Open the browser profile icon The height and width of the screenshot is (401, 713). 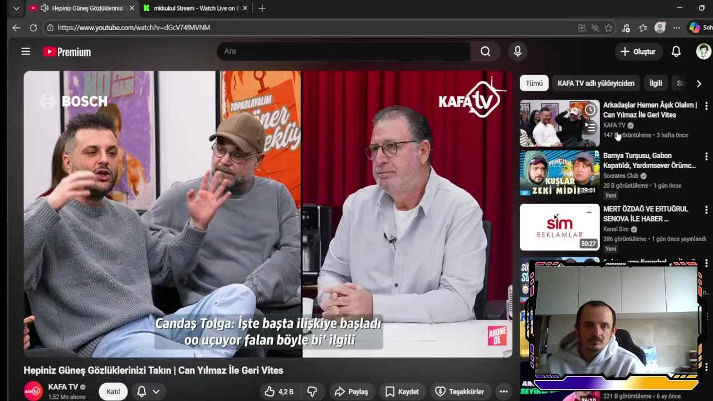pos(660,27)
